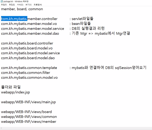Click the board.controller package line
The image size is (152, 130).
click(x=27, y=43)
